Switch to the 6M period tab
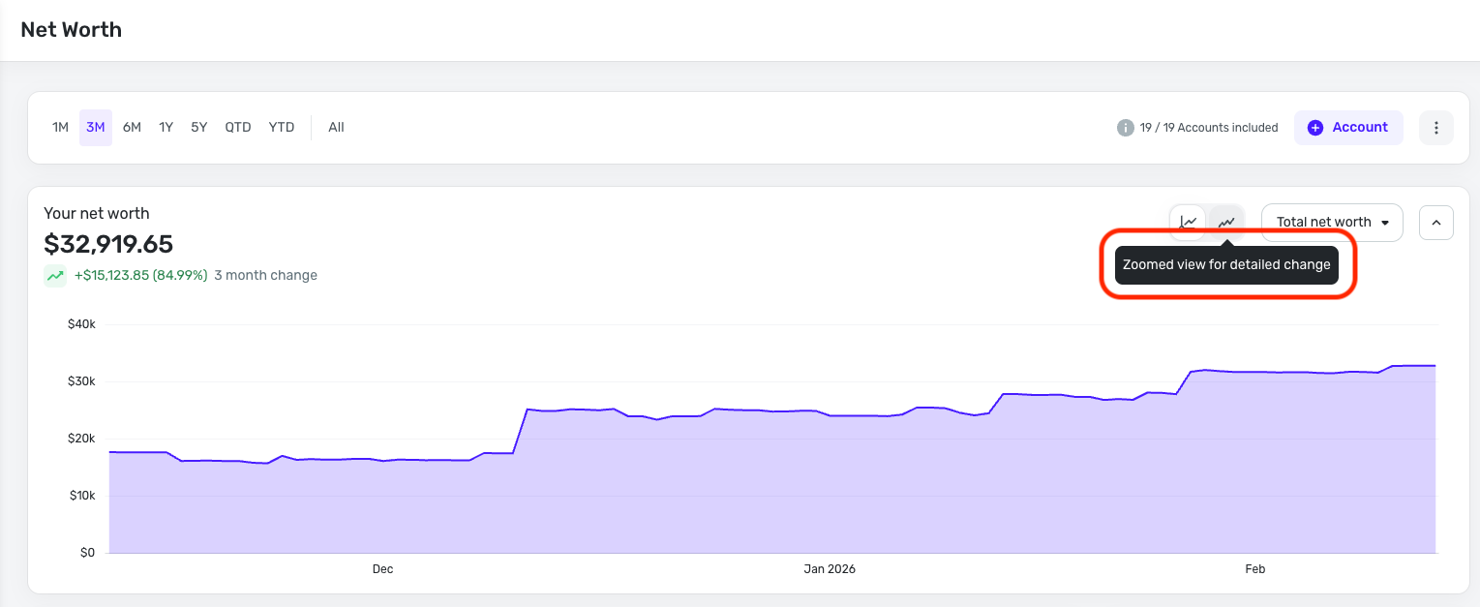The height and width of the screenshot is (607, 1480). click(x=132, y=127)
